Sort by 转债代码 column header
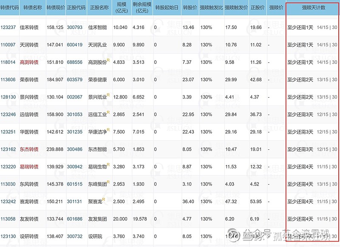The height and width of the screenshot is (247, 340). pos(9,8)
